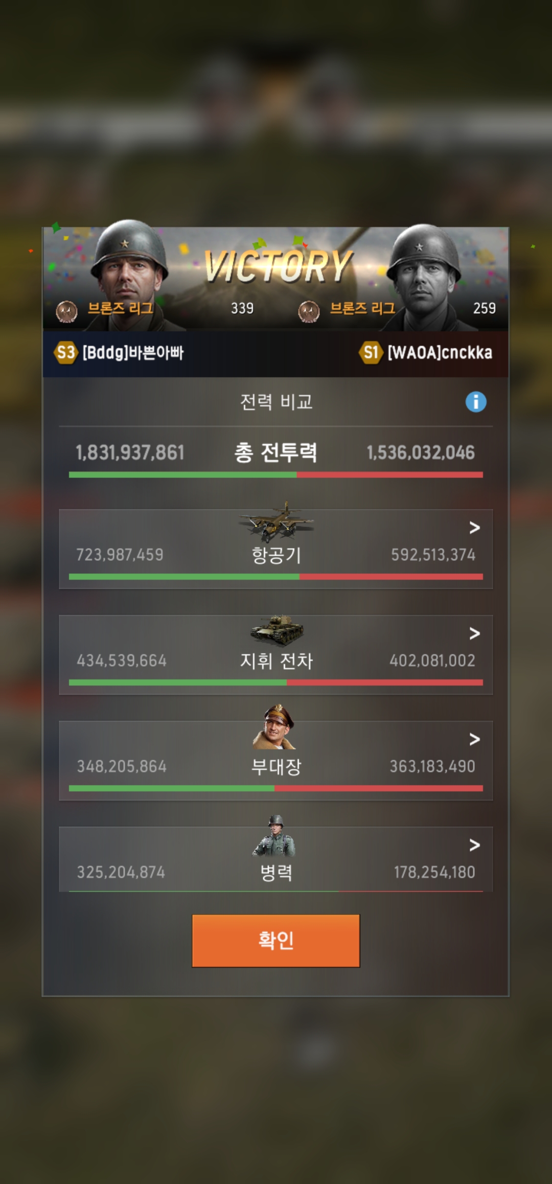Tap the tank icon above 지휘 전차
This screenshot has width=552, height=1184.
click(x=277, y=631)
